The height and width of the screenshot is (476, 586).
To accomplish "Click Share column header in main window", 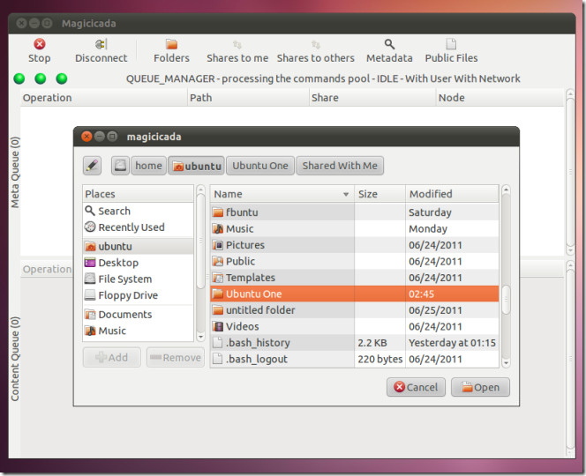I will 372,98.
